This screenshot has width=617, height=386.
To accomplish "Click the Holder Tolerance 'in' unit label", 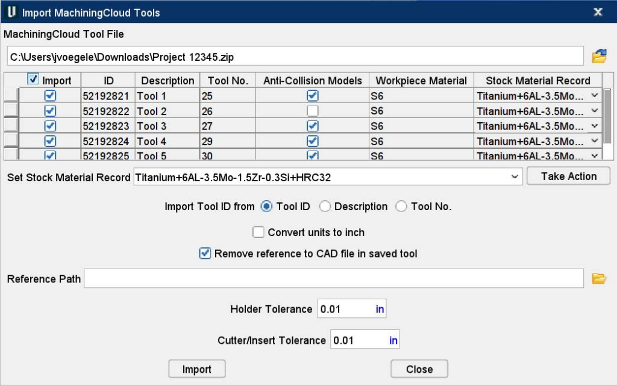I will click(x=380, y=310).
